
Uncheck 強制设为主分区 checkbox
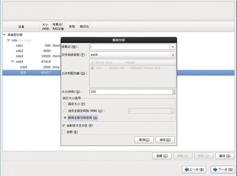pyautogui.click(x=64, y=126)
